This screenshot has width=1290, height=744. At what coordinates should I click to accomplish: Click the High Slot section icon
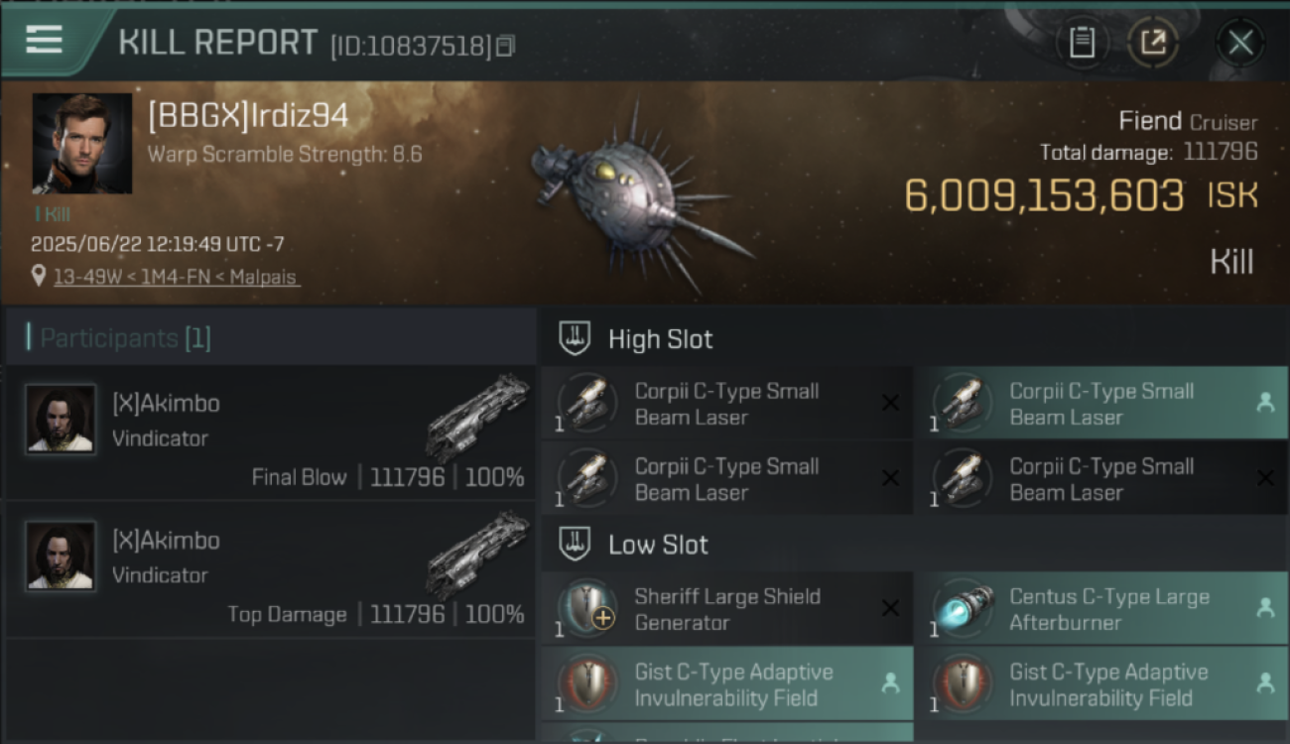(x=576, y=339)
